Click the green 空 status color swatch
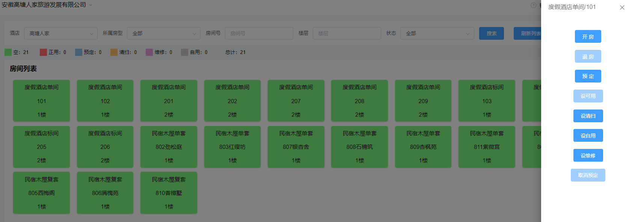 click(8, 52)
